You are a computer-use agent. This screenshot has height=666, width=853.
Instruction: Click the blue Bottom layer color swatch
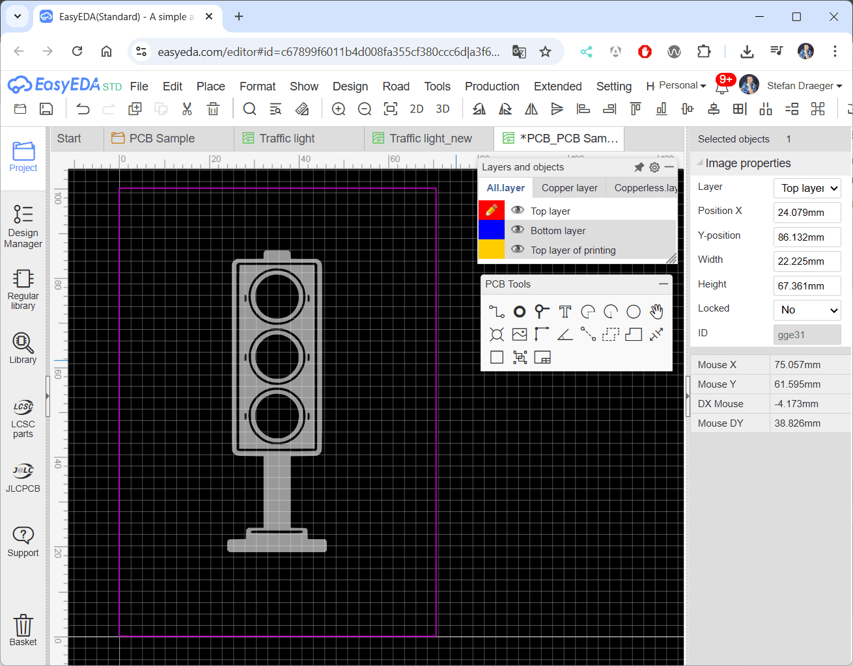click(491, 230)
